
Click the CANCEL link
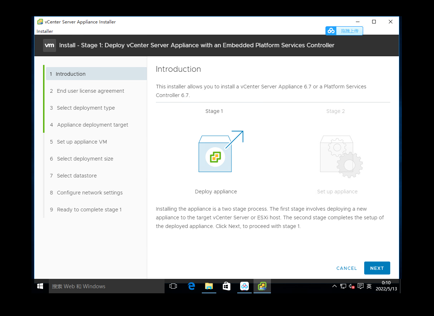[x=346, y=268]
